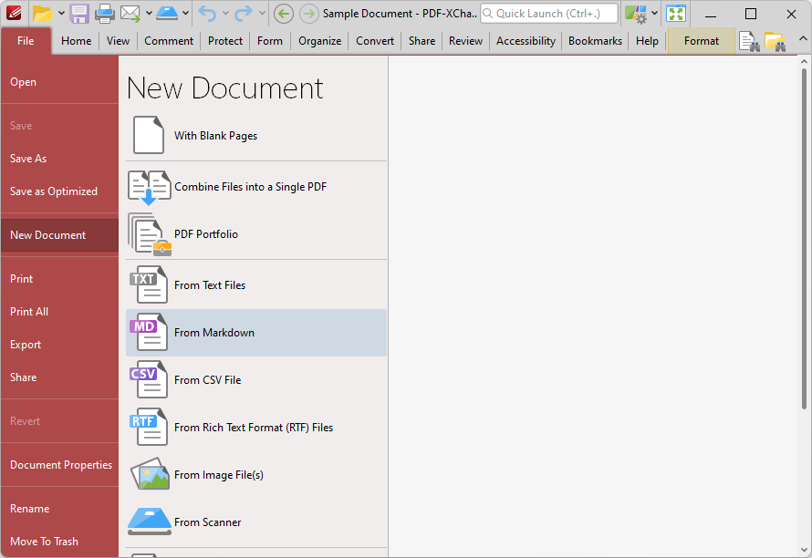The width and height of the screenshot is (812, 558).
Task: Click the TXT file icon
Action: point(149,284)
